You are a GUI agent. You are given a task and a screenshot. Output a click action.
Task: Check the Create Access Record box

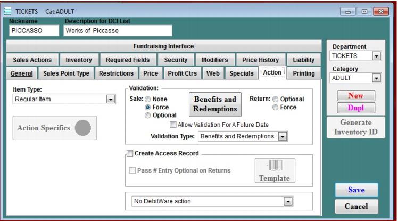point(129,153)
